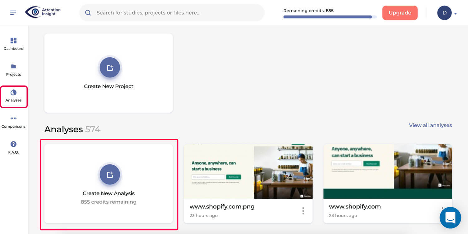Click the remaining credits progress bar
The height and width of the screenshot is (234, 468).
click(330, 17)
